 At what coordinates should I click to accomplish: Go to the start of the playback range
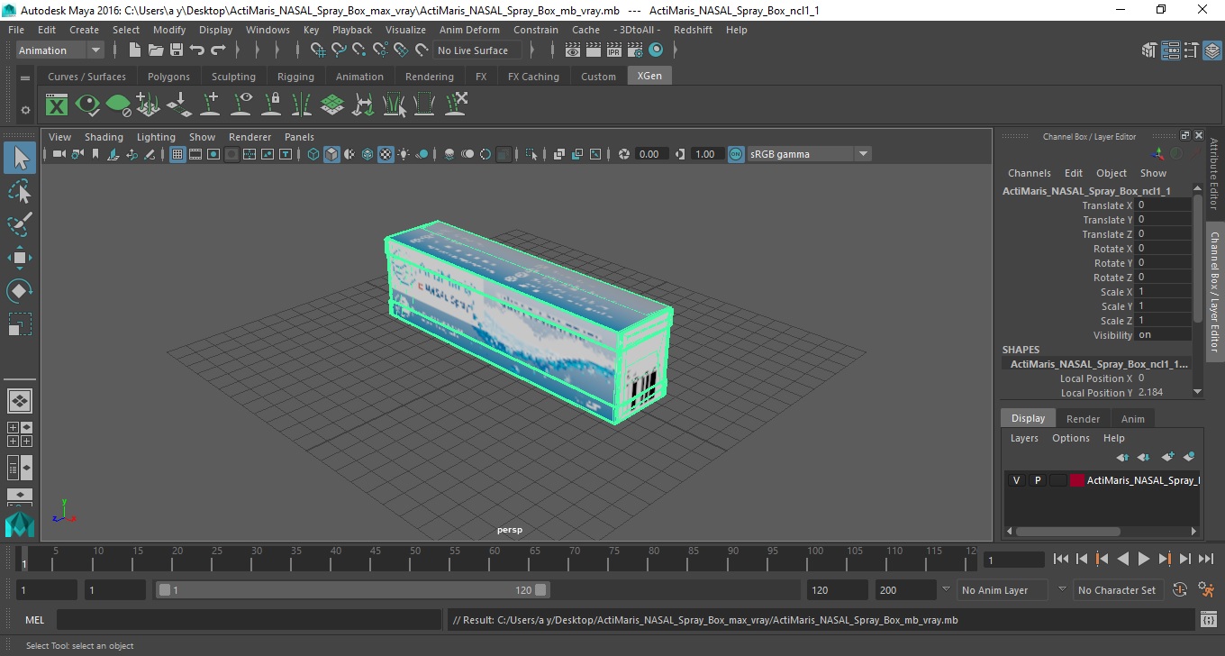[x=1061, y=560]
